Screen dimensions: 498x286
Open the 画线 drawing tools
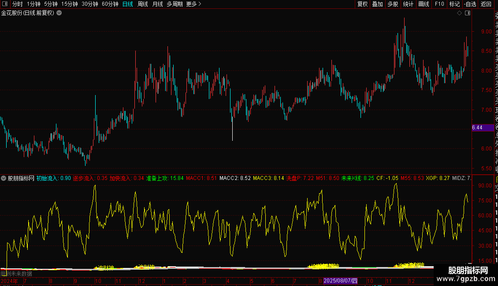[424, 4]
